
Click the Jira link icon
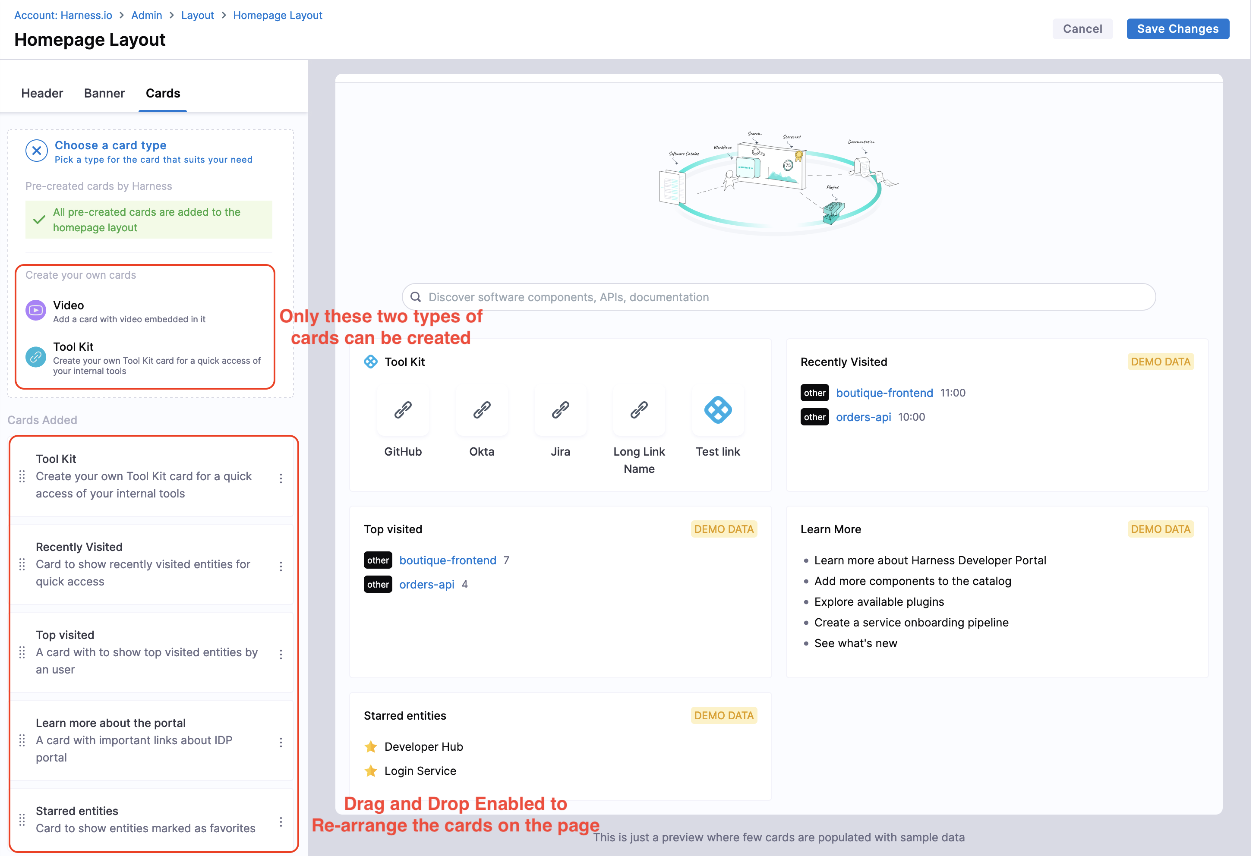(x=560, y=410)
